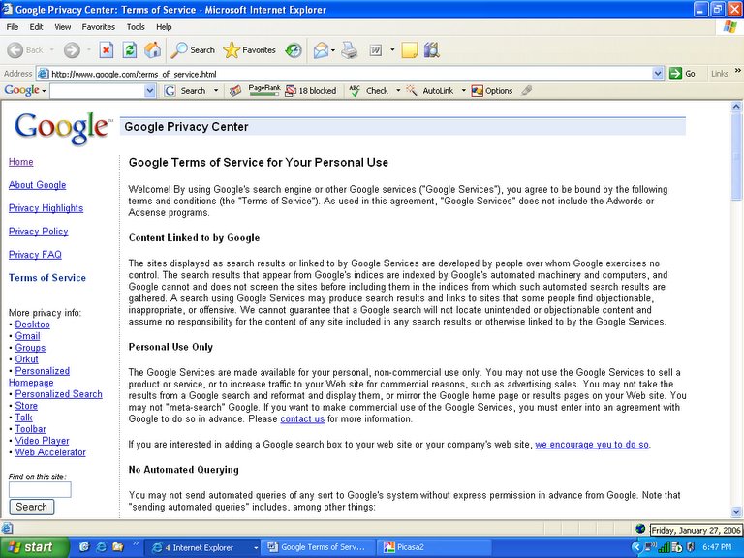
Task: Open the View menu
Action: pos(62,27)
